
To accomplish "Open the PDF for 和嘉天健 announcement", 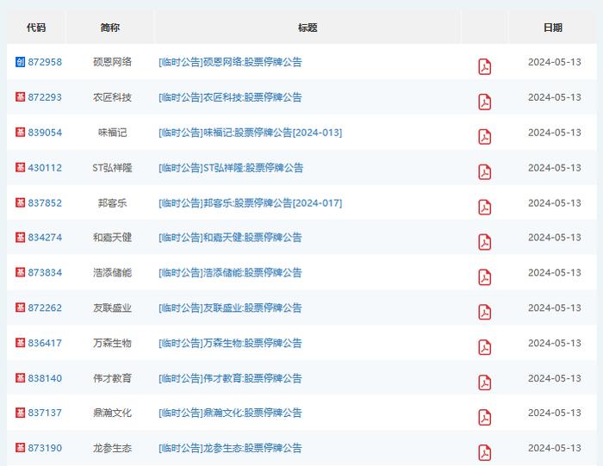I will (484, 242).
